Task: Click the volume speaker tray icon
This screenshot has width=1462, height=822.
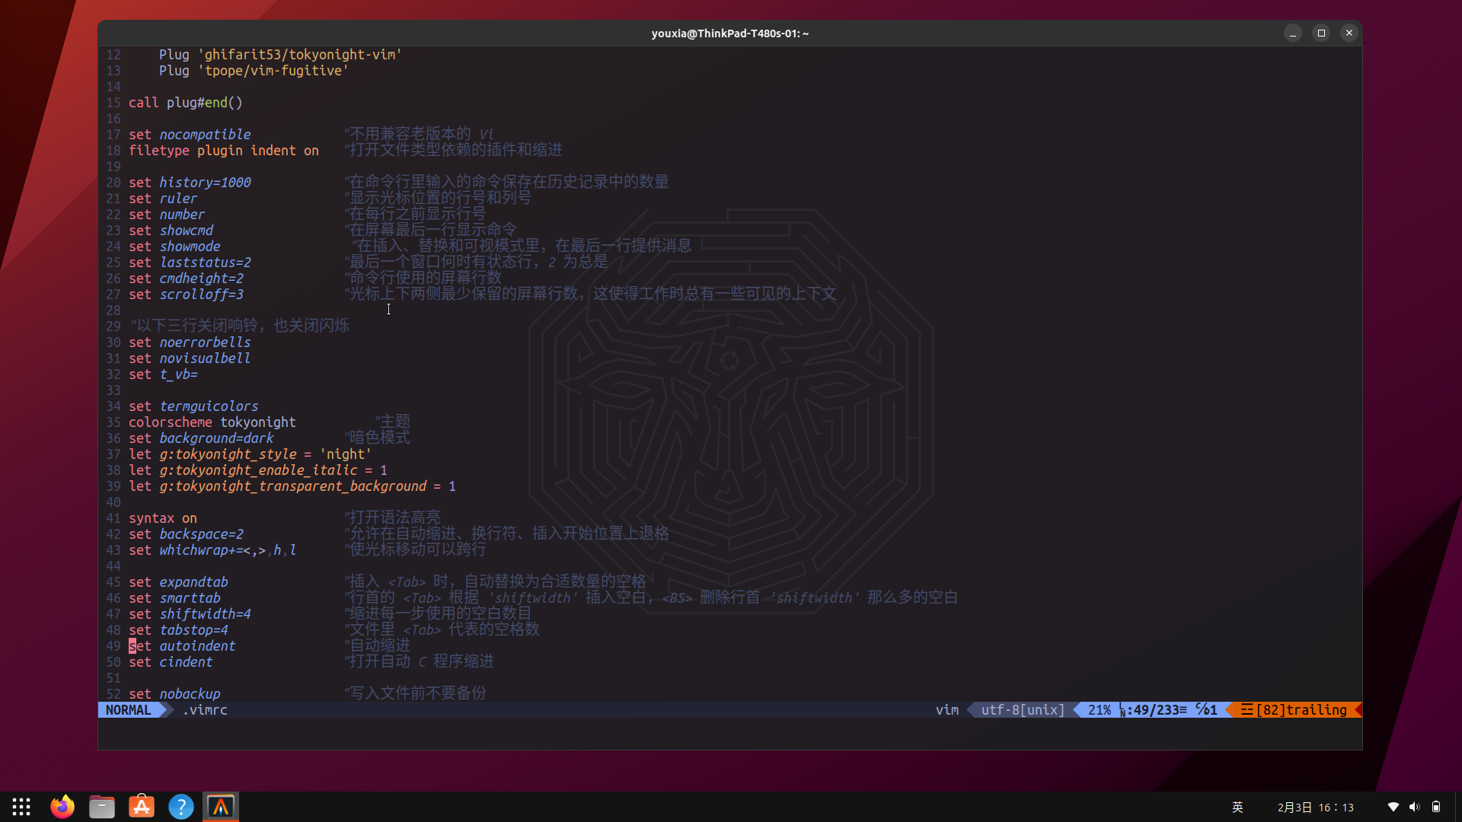Action: click(1414, 807)
